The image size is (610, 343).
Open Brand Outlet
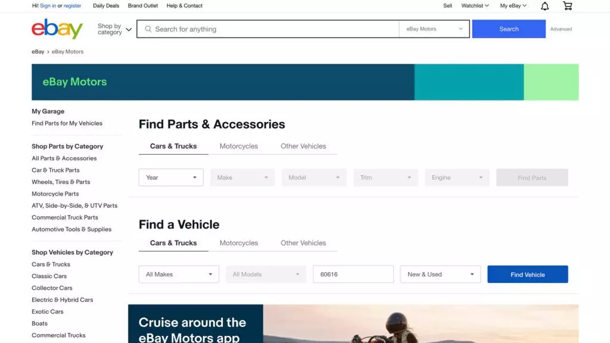143,6
